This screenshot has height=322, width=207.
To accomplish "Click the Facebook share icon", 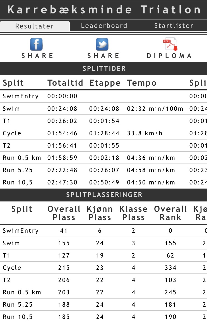I will click(x=36, y=44).
